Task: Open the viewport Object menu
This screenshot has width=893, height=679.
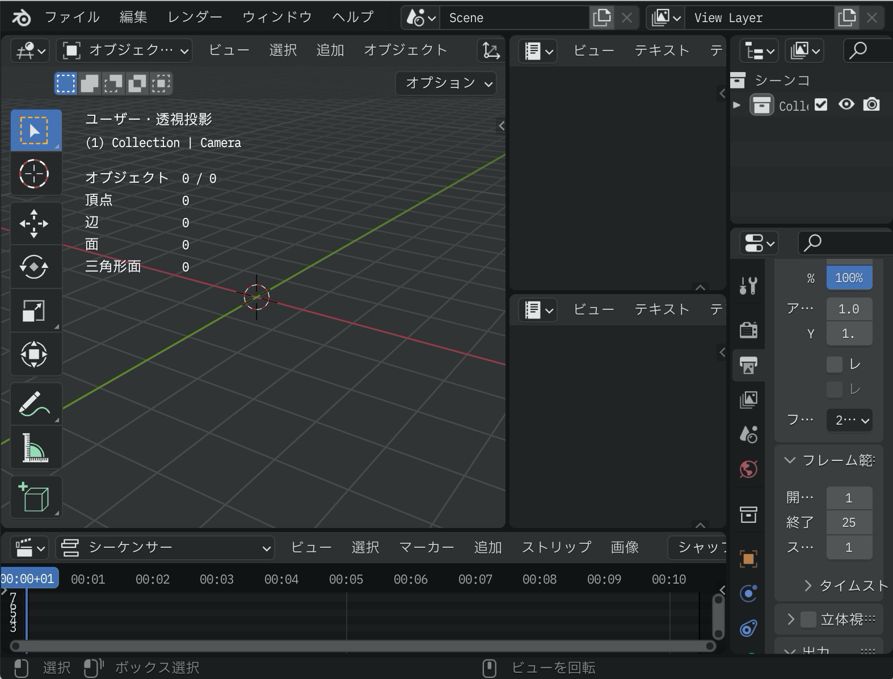Action: (405, 51)
